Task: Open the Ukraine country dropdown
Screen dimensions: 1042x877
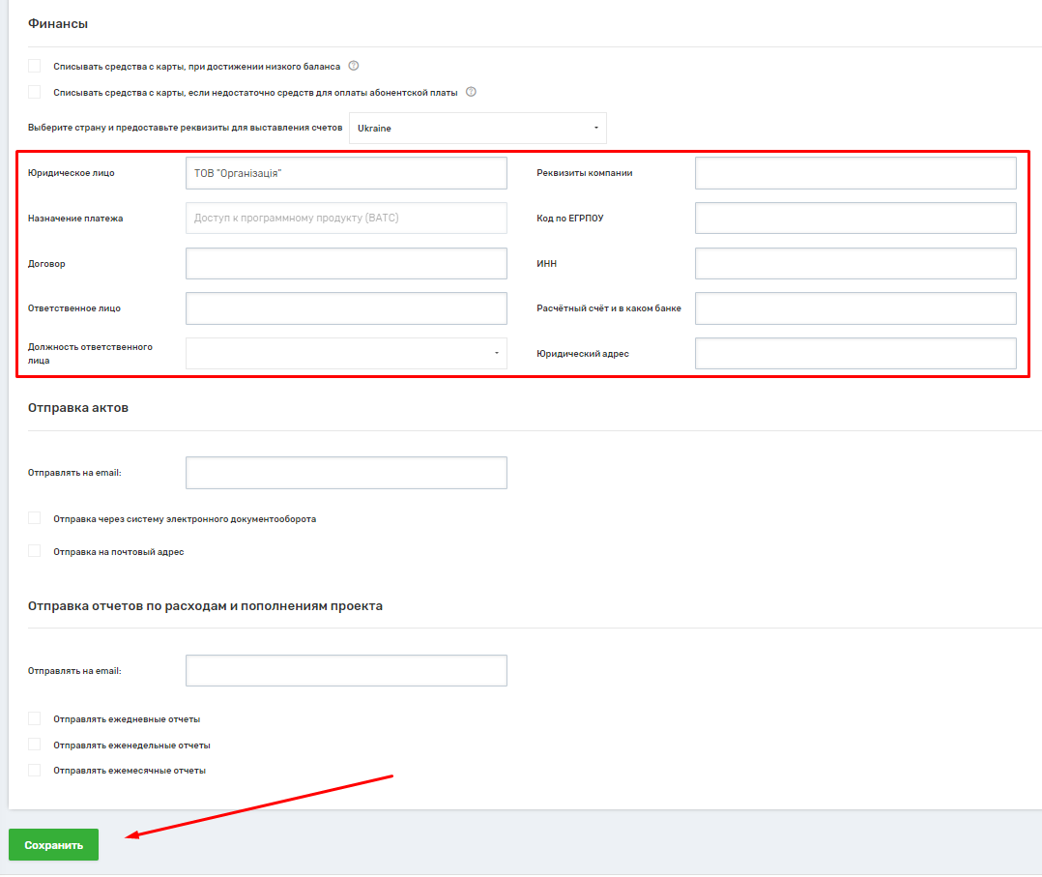Action: 478,128
